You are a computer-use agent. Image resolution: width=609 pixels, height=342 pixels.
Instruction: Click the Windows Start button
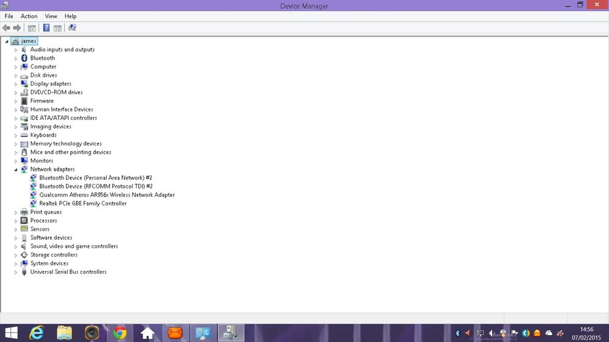tap(11, 333)
